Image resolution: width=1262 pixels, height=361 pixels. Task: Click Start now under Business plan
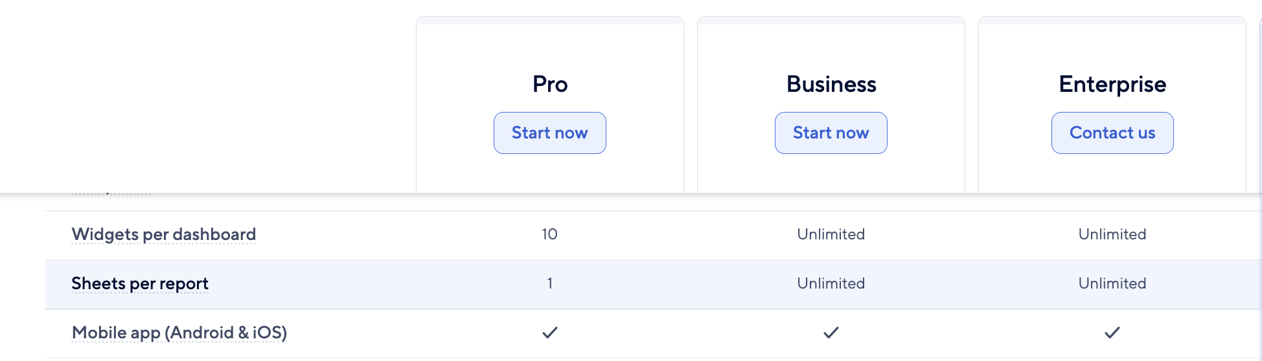pyautogui.click(x=831, y=133)
